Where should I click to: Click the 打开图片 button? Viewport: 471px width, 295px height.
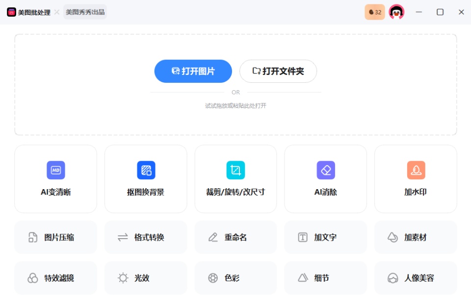click(x=193, y=71)
